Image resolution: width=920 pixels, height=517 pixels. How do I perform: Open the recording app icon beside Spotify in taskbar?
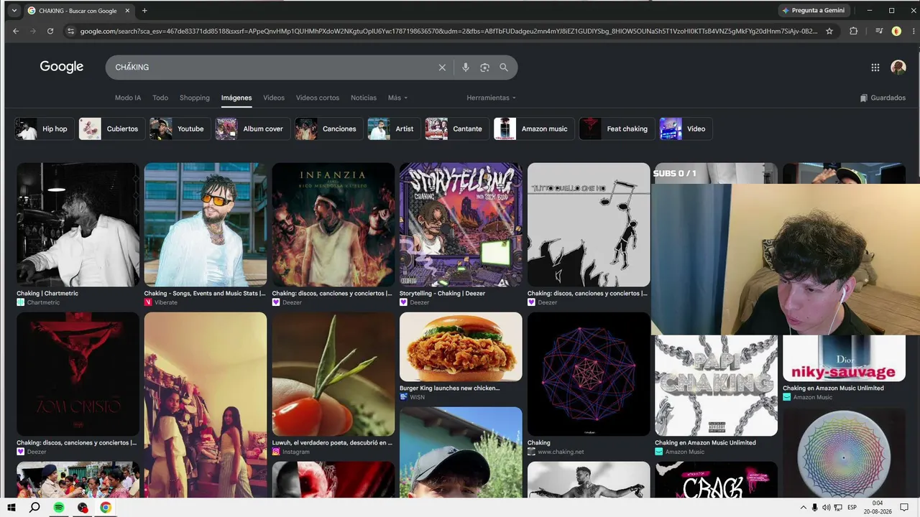[x=83, y=508]
